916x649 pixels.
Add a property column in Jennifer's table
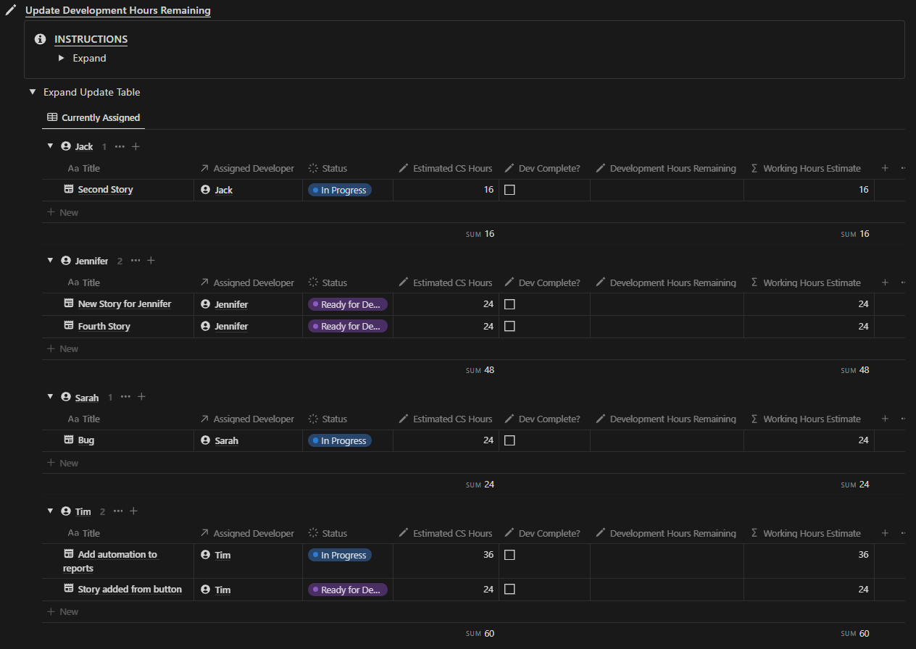(885, 282)
